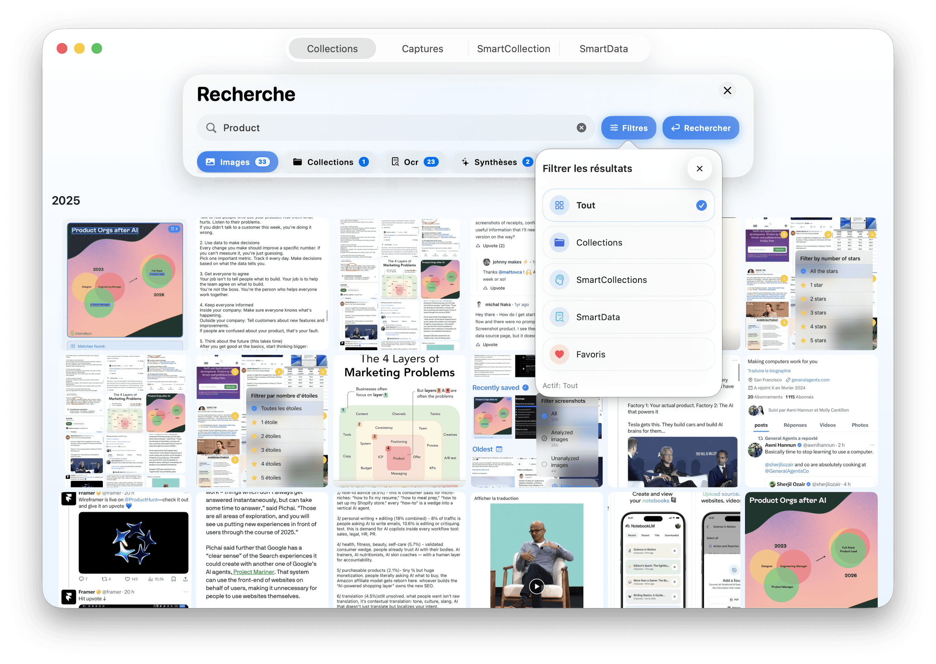This screenshot has height=664, width=936.
Task: Click the Favoris heart icon
Action: point(559,354)
